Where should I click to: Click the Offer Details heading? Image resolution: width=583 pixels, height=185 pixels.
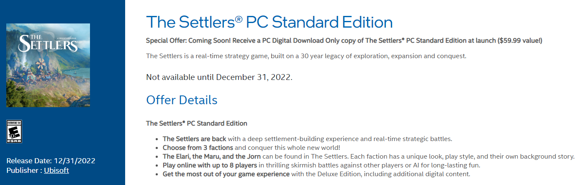182,100
